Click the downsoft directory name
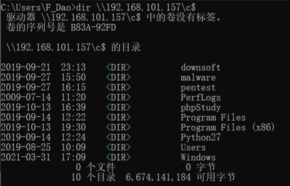290x186 pixels. [201, 67]
